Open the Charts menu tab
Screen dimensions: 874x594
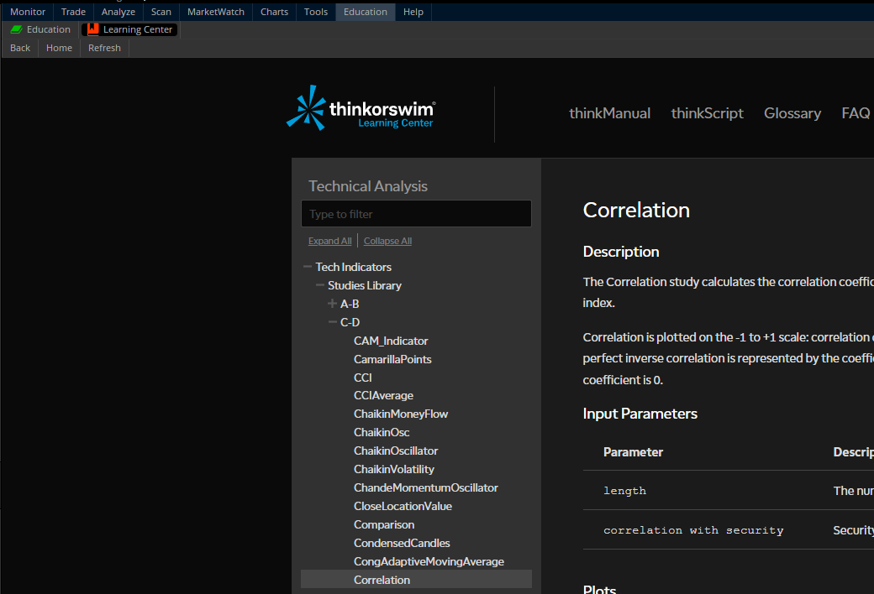point(274,12)
